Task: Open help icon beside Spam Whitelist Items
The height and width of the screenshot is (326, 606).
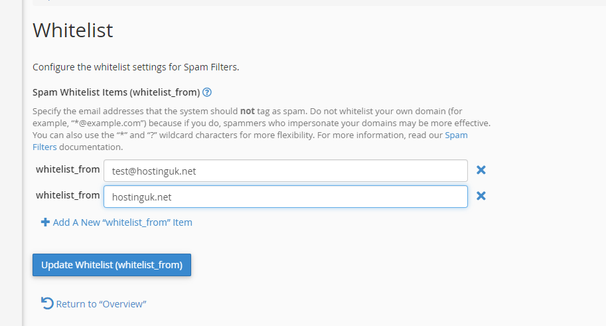Action: 207,92
